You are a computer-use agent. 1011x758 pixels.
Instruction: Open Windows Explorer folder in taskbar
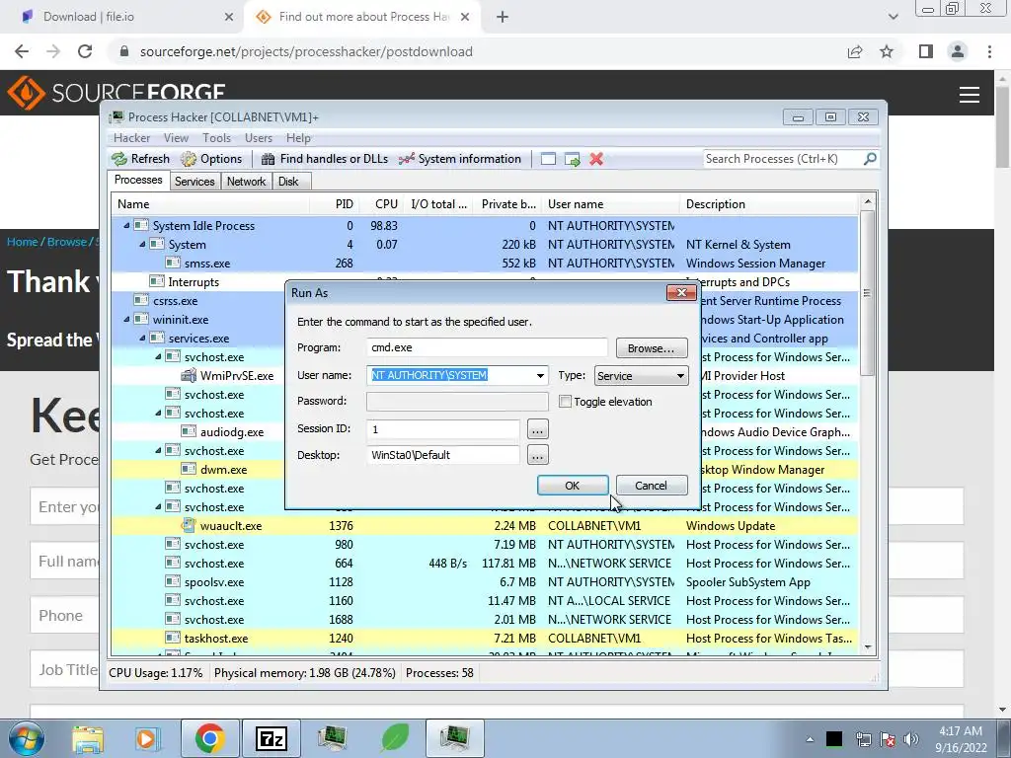[88, 738]
